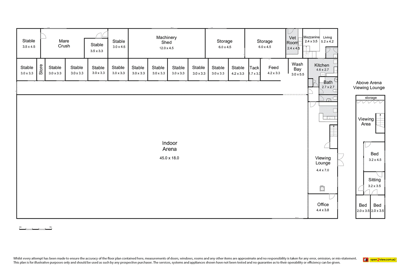Select the Storage label beside Vet Room
Viewport: 408px width, 272px height.
point(265,41)
